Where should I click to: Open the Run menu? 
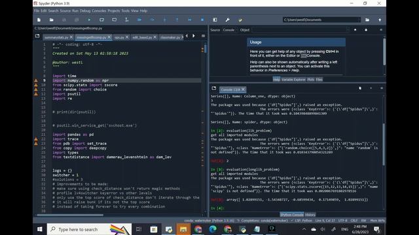click(x=75, y=11)
